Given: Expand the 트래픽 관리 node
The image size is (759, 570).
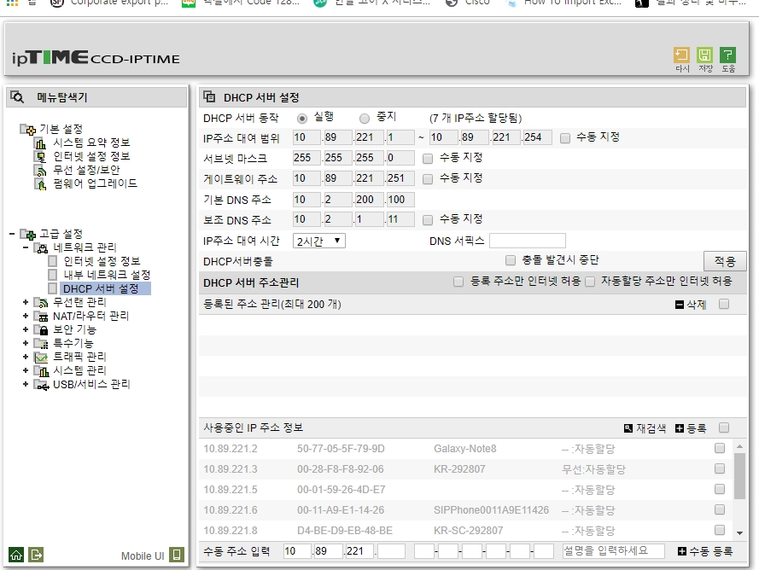Looking at the screenshot, I should (26, 357).
